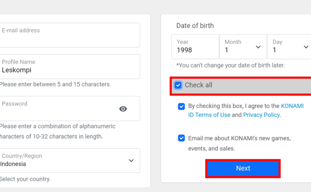The width and height of the screenshot is (311, 192).
Task: Untick the Terms of Use agreement checkbox
Action: [x=181, y=106]
